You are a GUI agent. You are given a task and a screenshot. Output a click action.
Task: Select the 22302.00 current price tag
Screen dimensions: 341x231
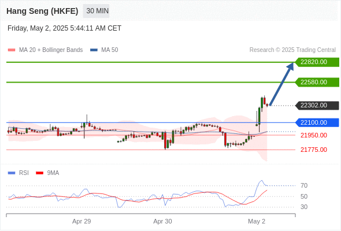pos(317,106)
